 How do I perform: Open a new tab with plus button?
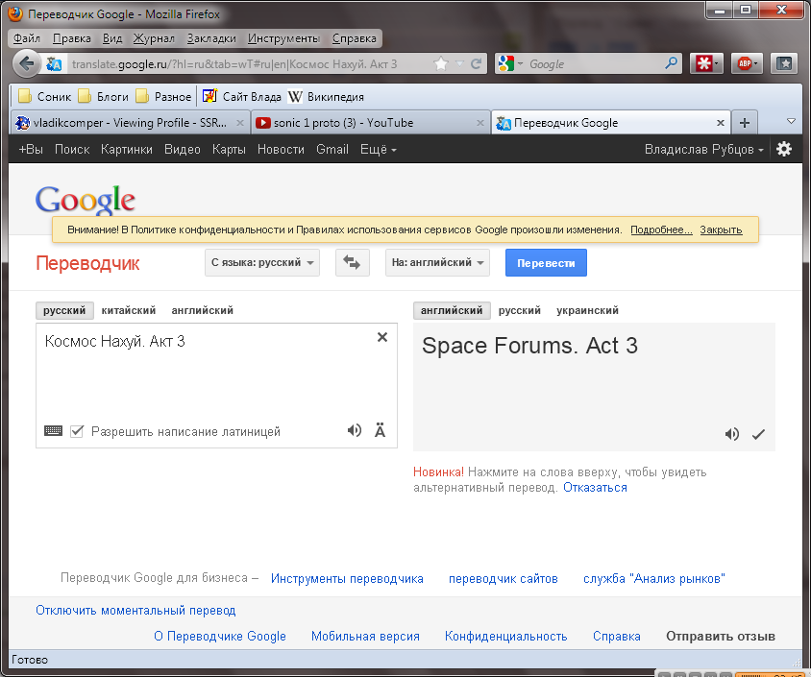745,123
